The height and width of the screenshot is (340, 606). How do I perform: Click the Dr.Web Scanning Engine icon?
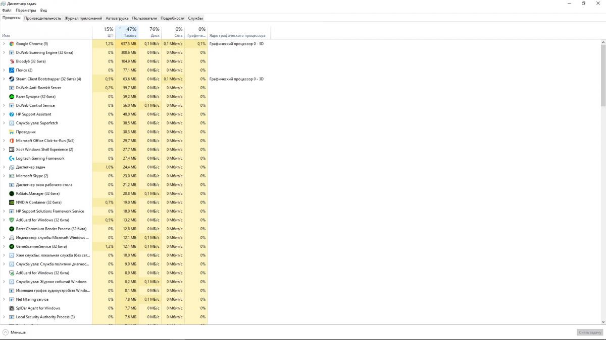12,52
